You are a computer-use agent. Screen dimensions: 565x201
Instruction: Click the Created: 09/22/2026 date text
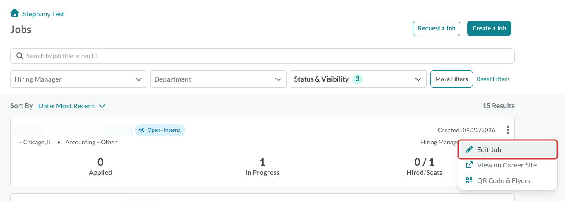click(x=466, y=130)
